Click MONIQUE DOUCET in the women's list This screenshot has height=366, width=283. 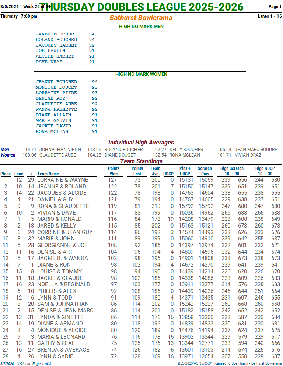click(x=56, y=88)
